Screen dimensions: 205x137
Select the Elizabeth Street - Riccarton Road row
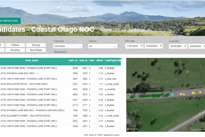point(55,116)
